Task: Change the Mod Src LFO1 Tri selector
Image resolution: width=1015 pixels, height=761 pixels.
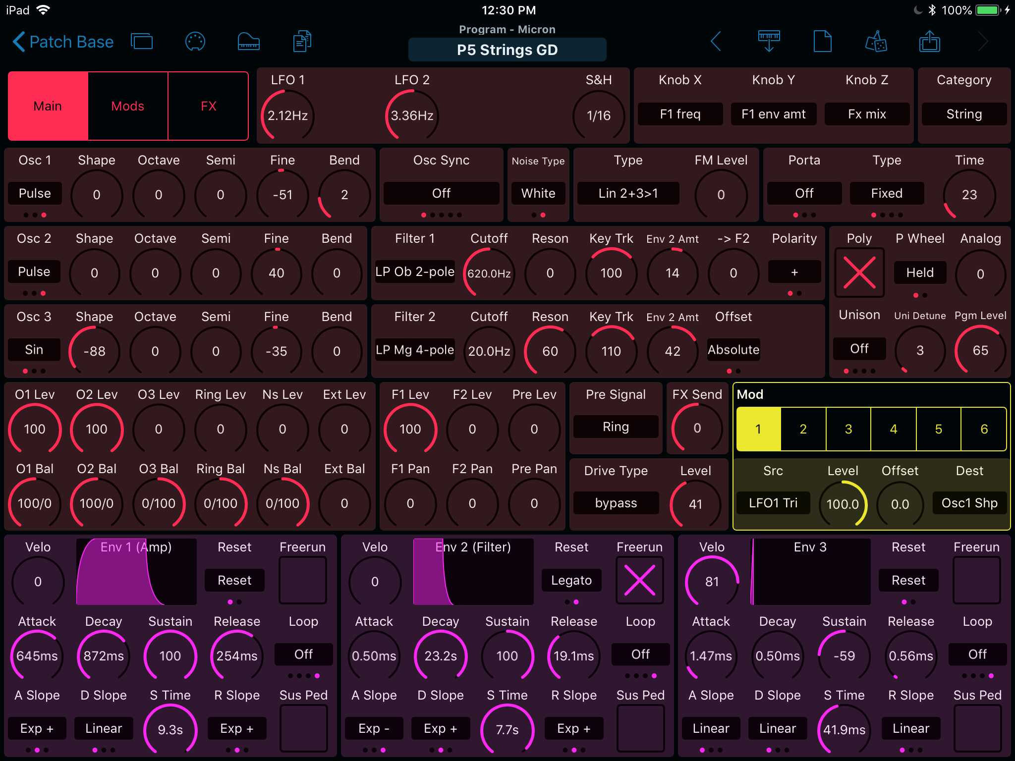Action: (x=773, y=503)
